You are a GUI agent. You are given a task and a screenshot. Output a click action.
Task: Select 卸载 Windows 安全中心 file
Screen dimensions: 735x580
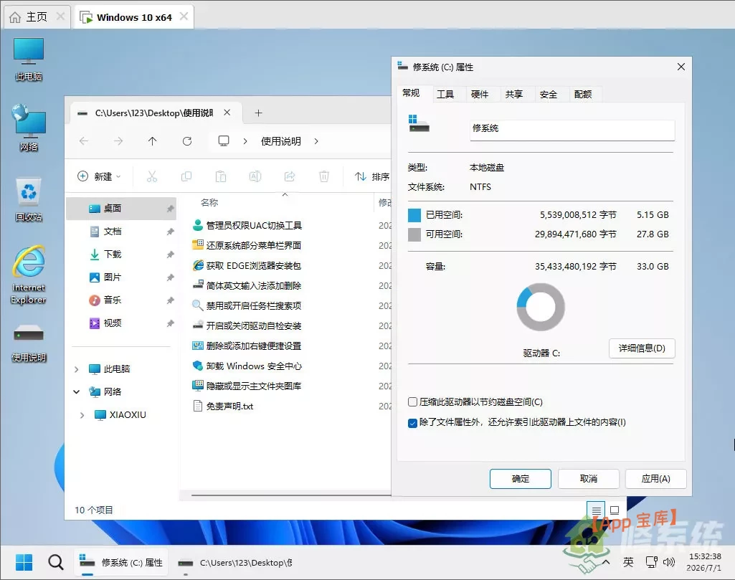(x=247, y=366)
